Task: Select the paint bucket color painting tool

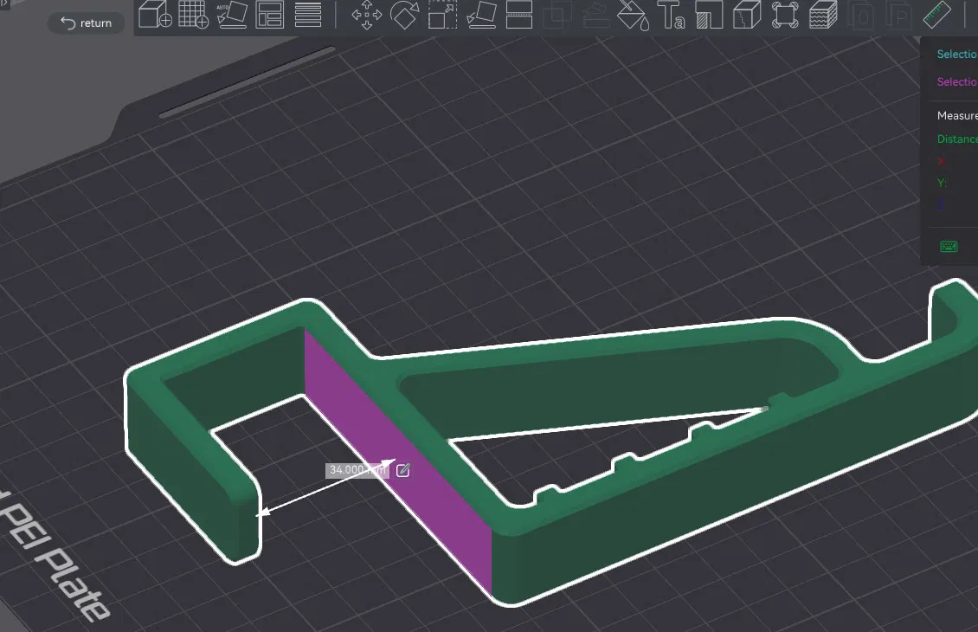Action: pyautogui.click(x=633, y=15)
